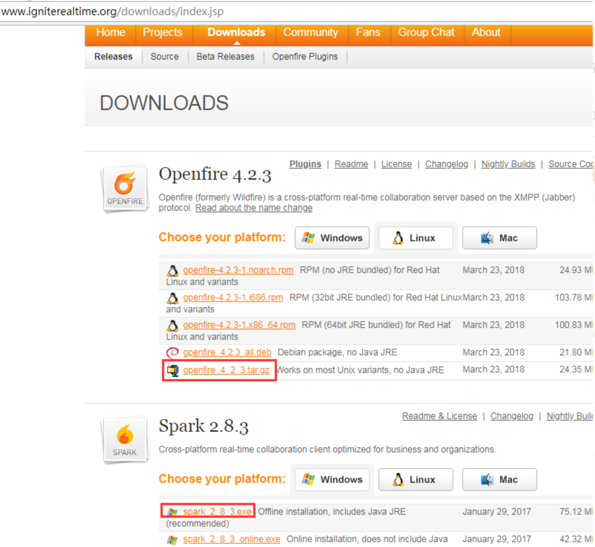The width and height of the screenshot is (595, 547).
Task: Switch to the Beta Releases tab
Action: click(x=225, y=56)
